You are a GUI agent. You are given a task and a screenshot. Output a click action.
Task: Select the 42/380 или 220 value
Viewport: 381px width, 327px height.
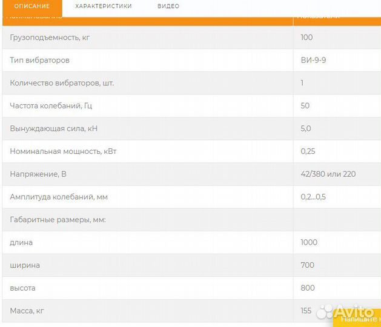pos(328,174)
